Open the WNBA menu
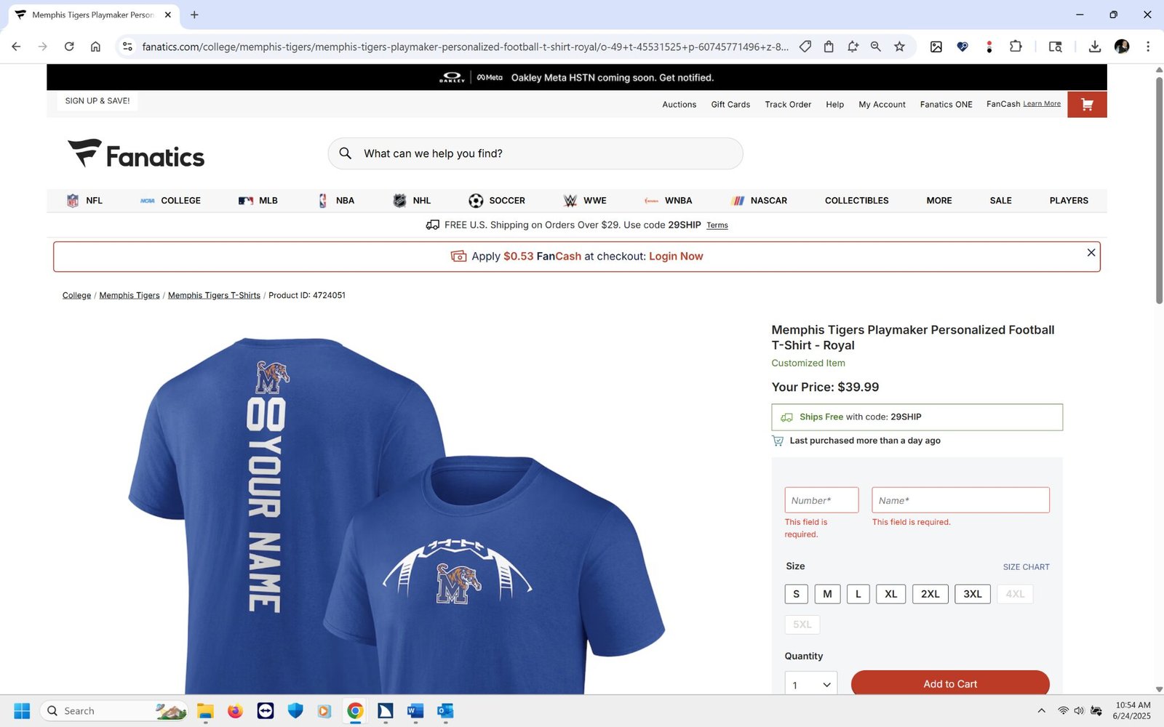Image resolution: width=1164 pixels, height=727 pixels. point(668,201)
